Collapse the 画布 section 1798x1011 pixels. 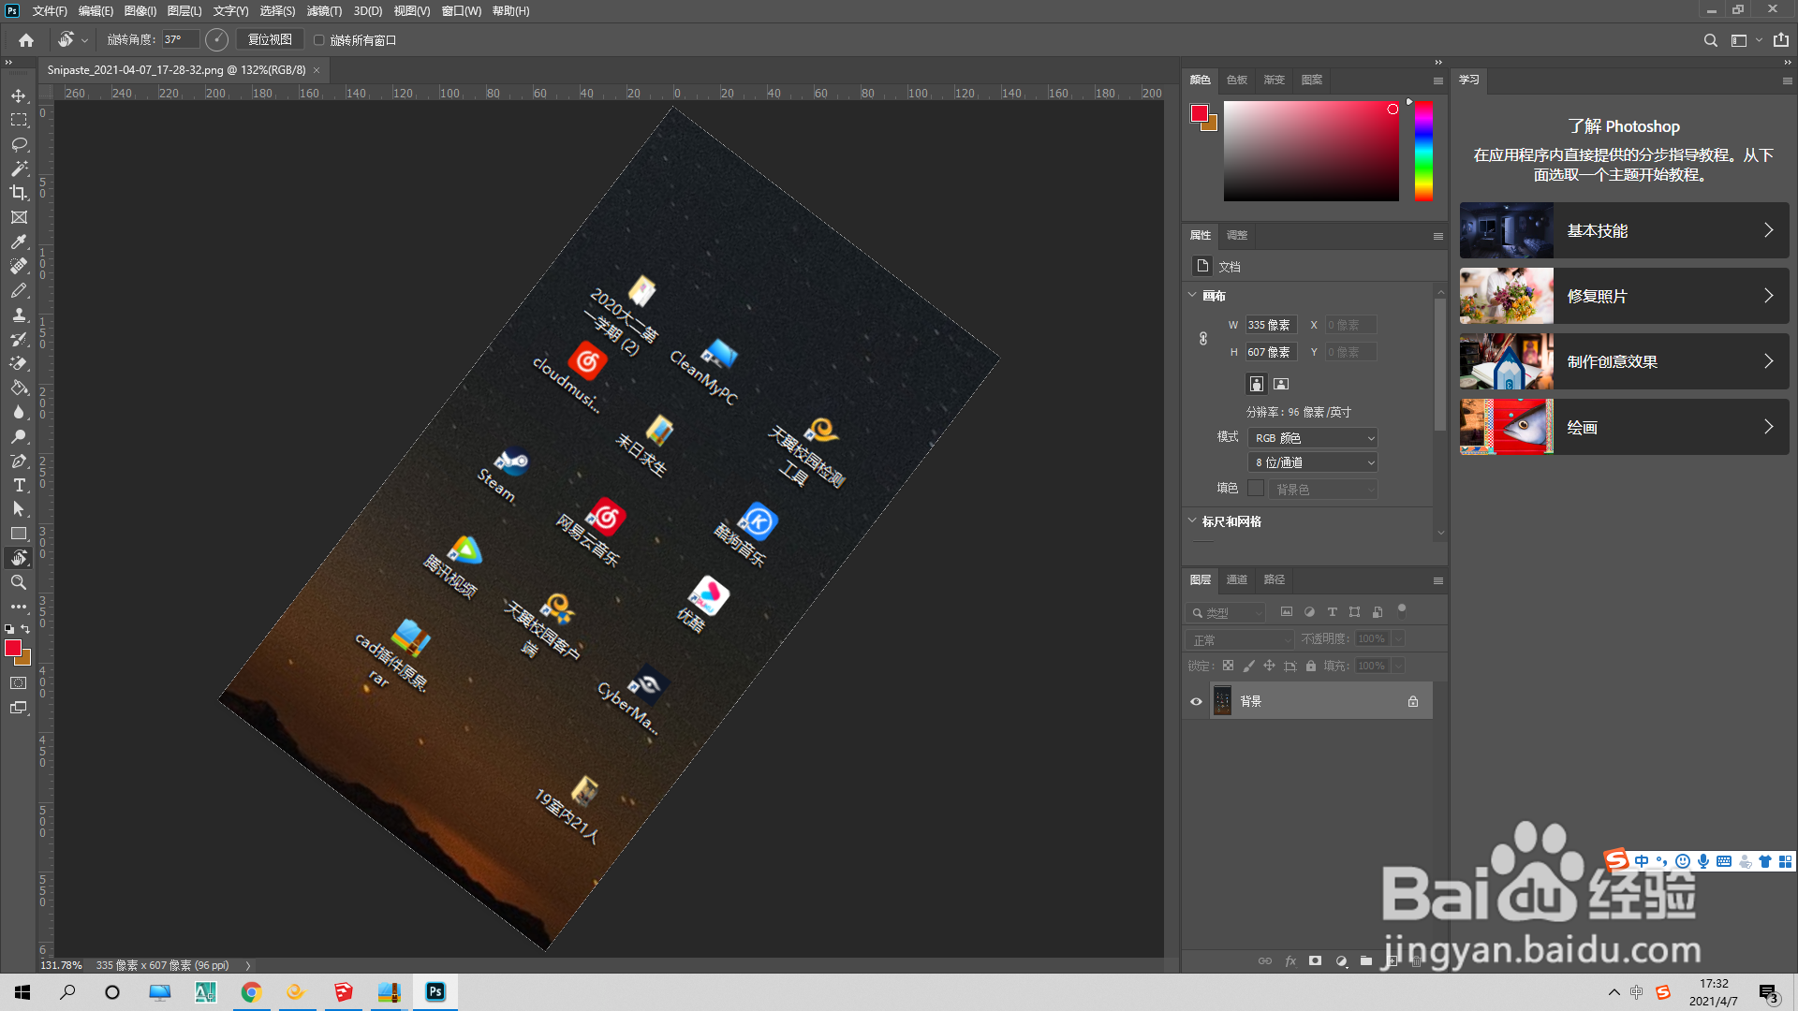click(1192, 295)
